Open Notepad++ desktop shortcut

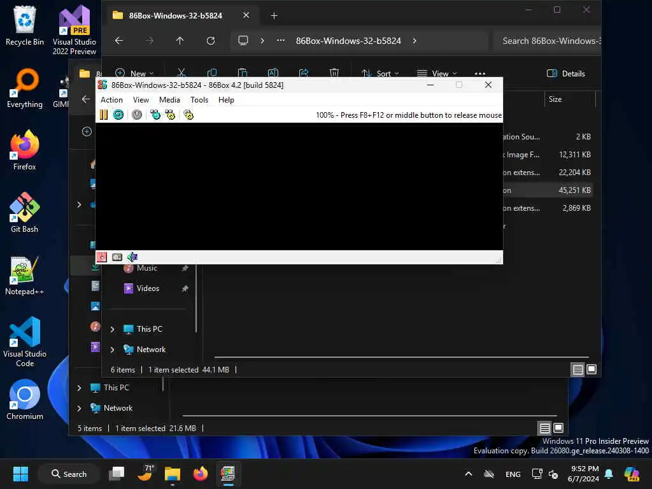pos(25,275)
